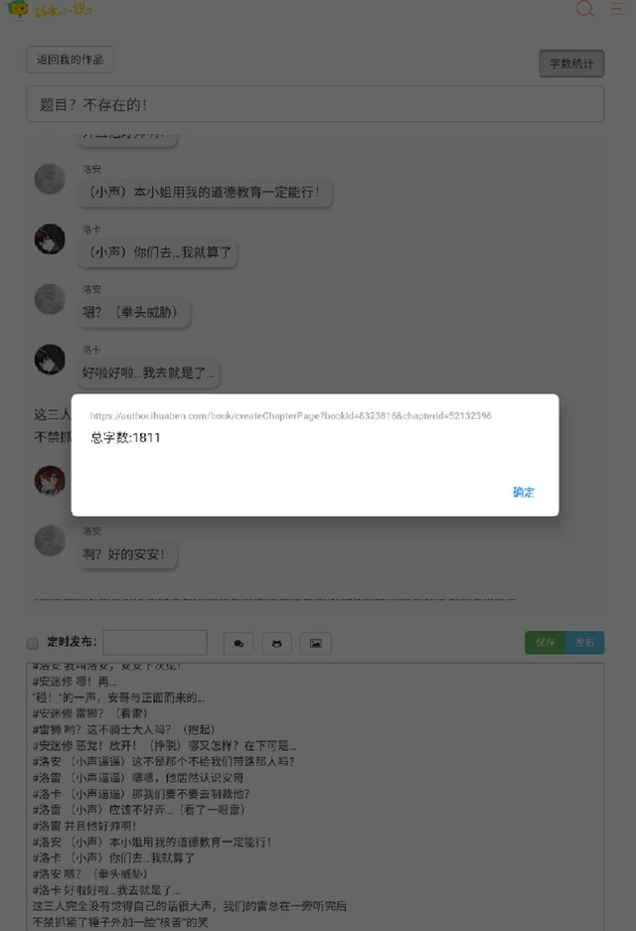Click the scheduled publish time field
The width and height of the screenshot is (636, 931).
tap(155, 643)
